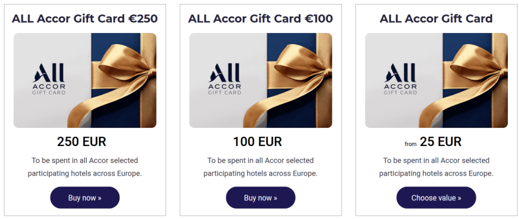Open the ALL Accor Gift Card €250 title
Viewport: 519px width, 219px height.
(x=85, y=19)
